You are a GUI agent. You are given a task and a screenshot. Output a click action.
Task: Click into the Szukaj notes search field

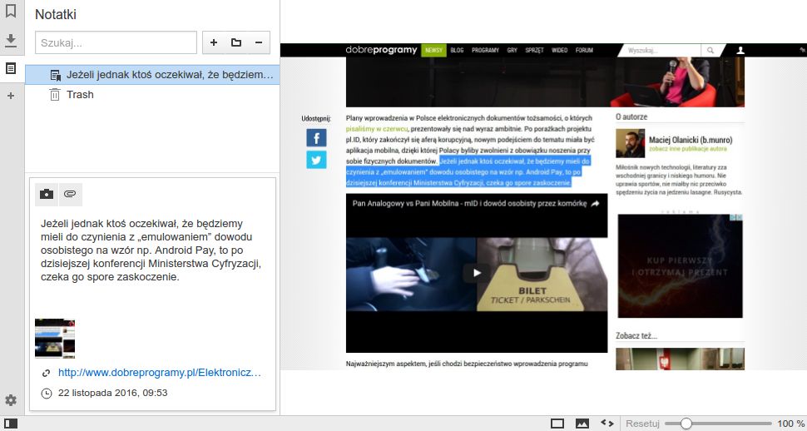coord(116,42)
